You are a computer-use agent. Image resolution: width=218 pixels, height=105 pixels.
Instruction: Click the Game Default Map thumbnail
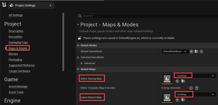point(167,97)
